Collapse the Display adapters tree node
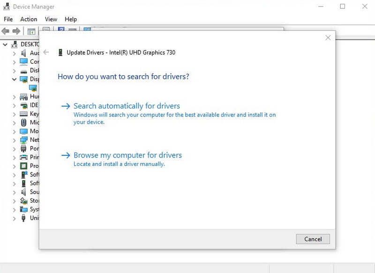 pyautogui.click(x=15, y=79)
